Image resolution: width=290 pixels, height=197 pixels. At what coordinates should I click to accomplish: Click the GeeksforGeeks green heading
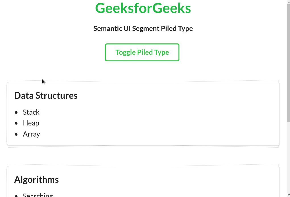coord(143,8)
